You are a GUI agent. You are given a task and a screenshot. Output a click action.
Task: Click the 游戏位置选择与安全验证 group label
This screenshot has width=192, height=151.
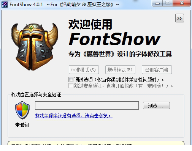(x=36, y=94)
